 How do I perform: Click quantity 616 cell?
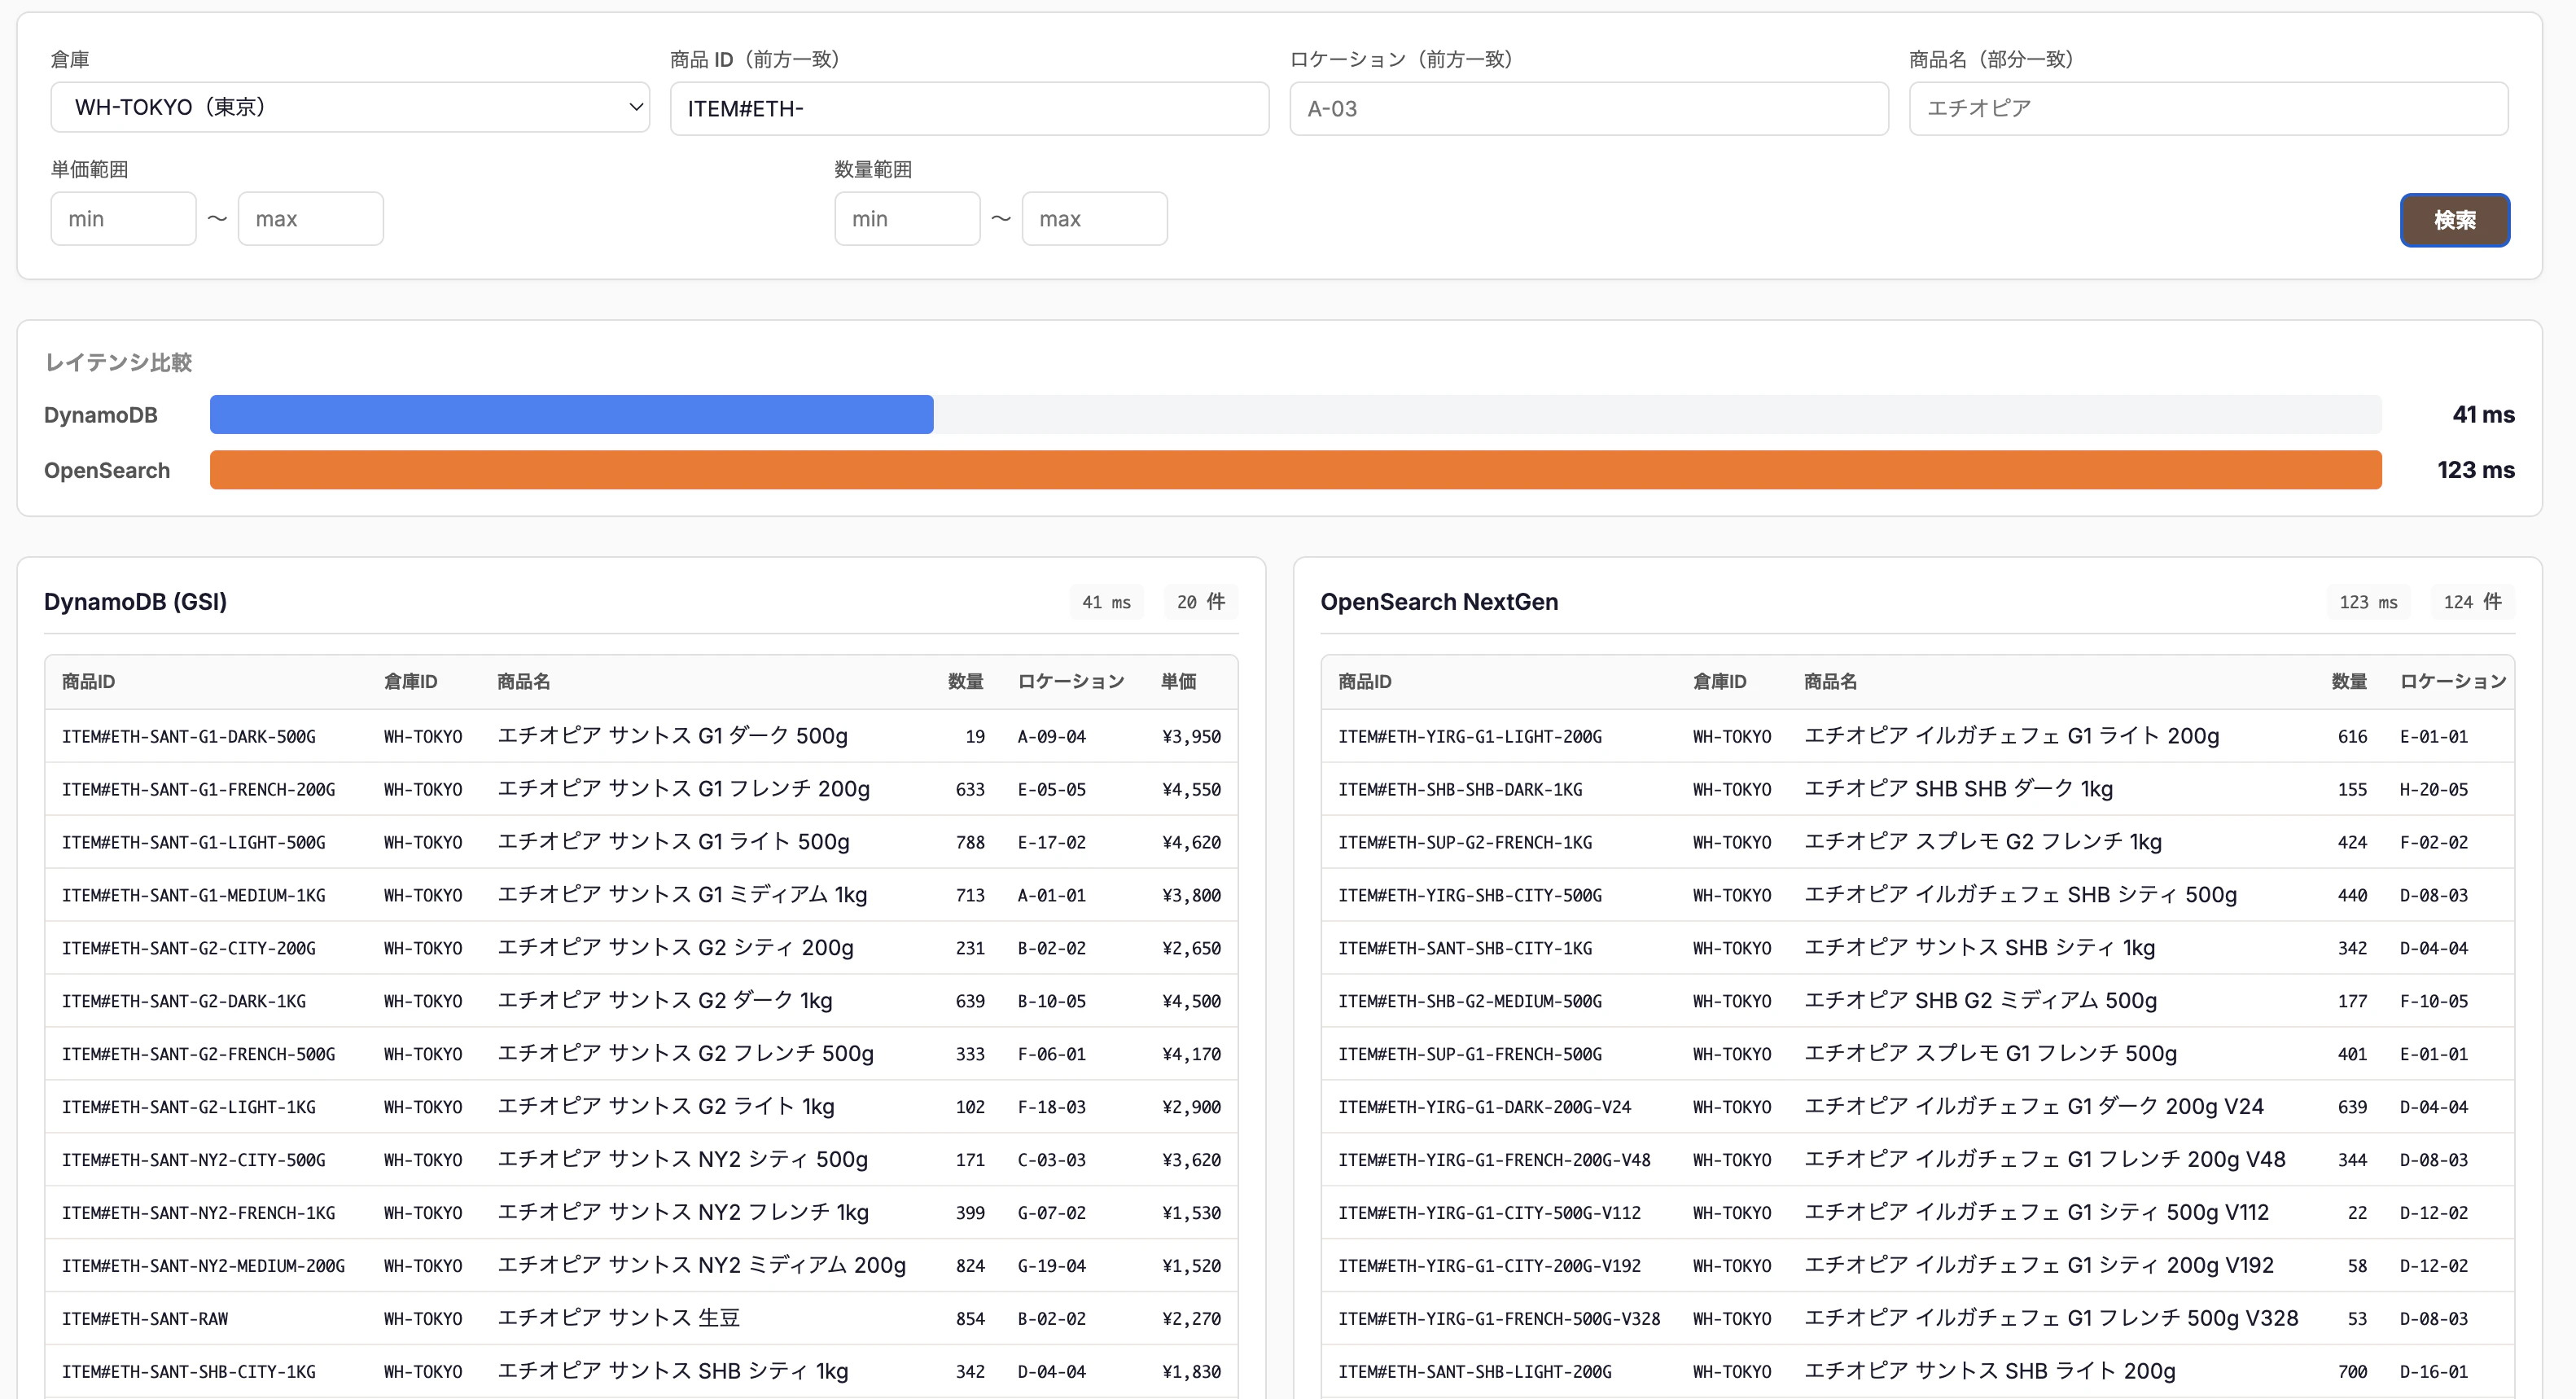(x=2351, y=737)
